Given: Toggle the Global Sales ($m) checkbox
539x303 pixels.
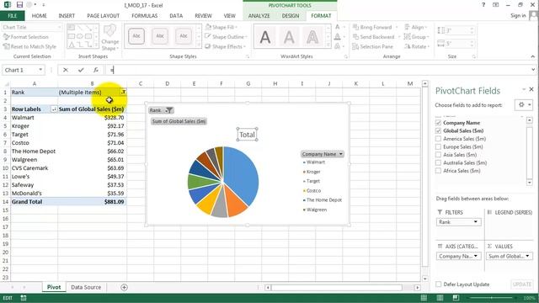Looking at the screenshot, I should pyautogui.click(x=438, y=130).
